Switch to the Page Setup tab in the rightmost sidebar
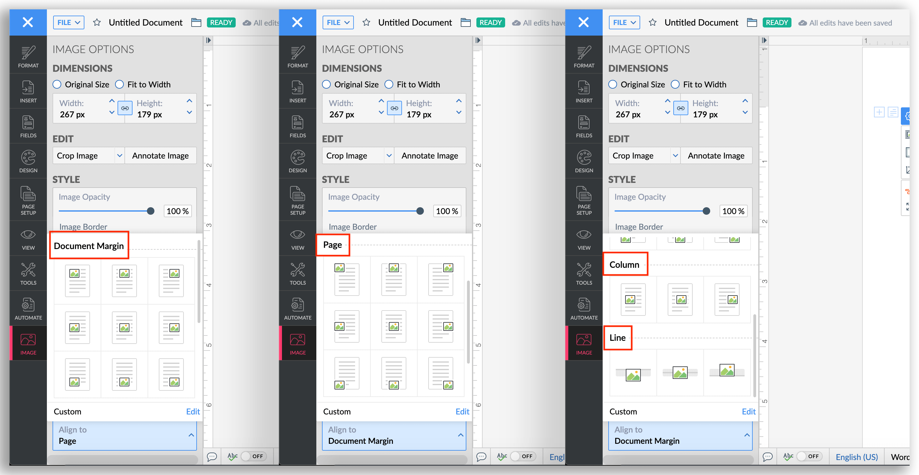 point(584,200)
